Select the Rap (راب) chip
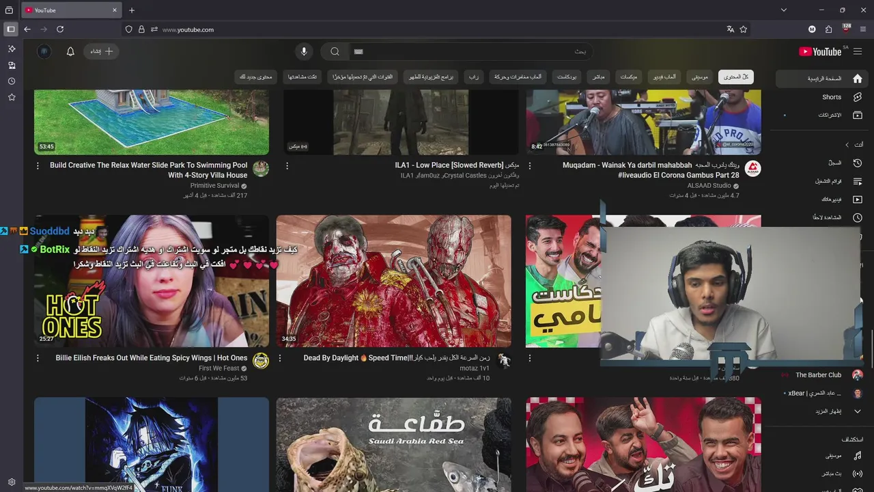 (473, 77)
